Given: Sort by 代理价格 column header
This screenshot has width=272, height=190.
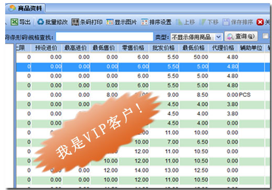Looking at the screenshot, I should pos(223,47).
